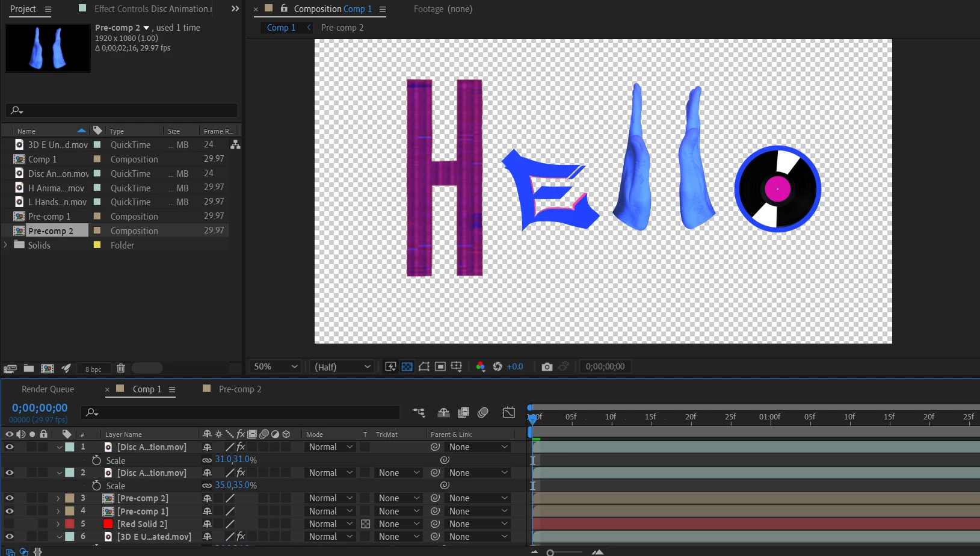Image resolution: width=980 pixels, height=556 pixels.
Task: Take snapshot with the camera icon
Action: point(547,366)
